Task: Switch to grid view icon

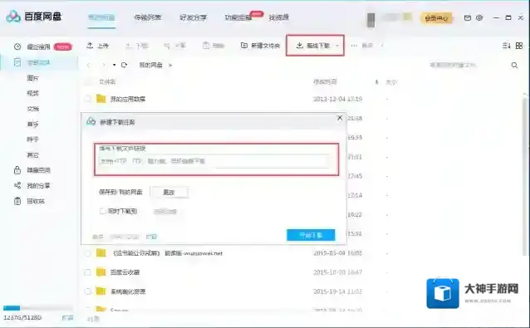Action: 519,46
